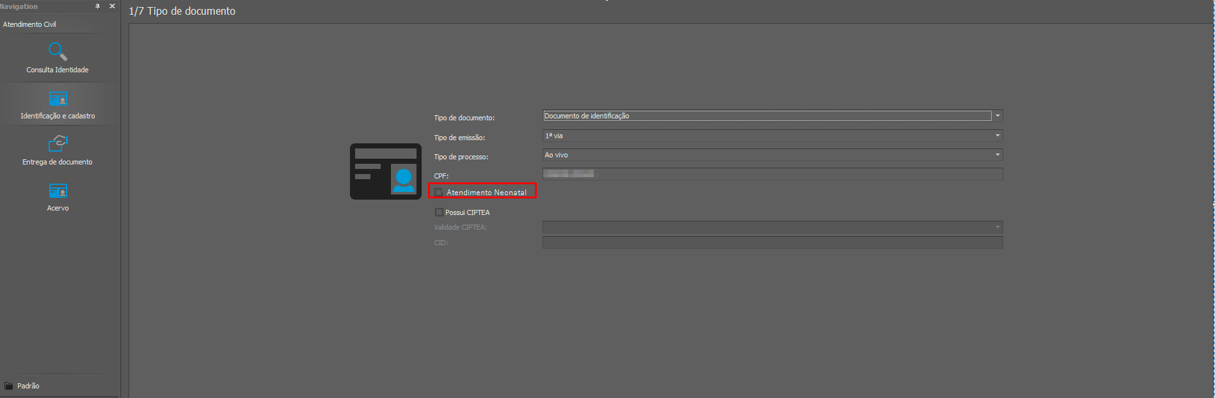Expand Tipo de processo dropdown

997,155
